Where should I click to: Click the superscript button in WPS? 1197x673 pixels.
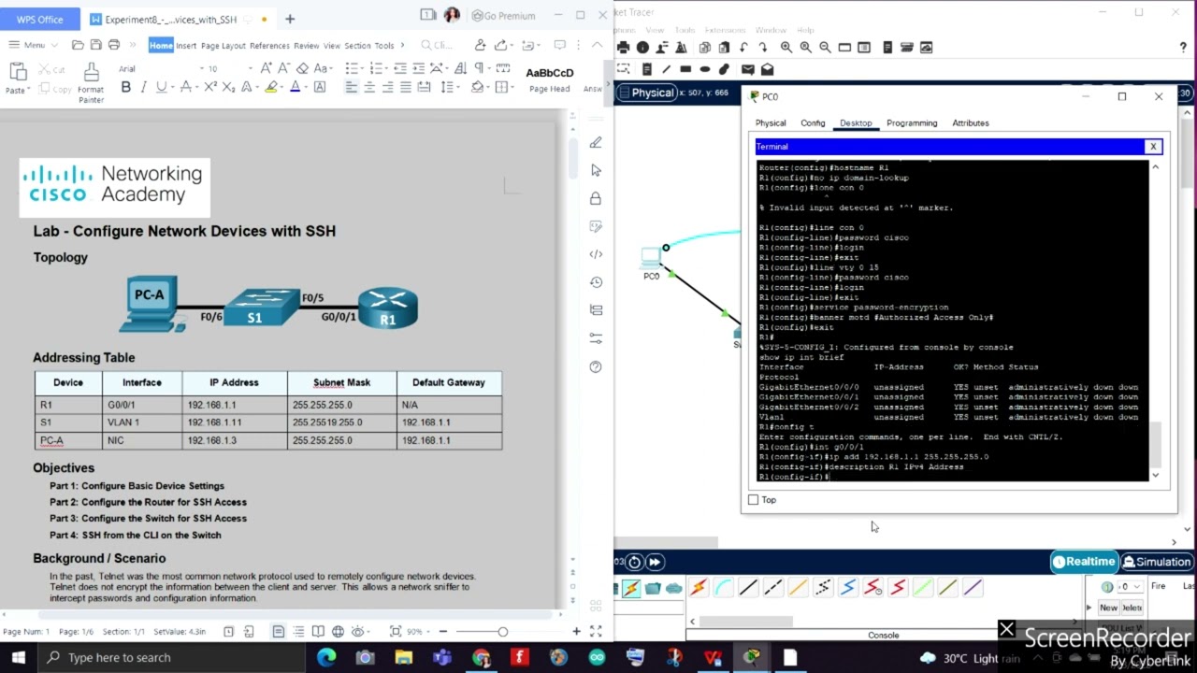tap(210, 87)
